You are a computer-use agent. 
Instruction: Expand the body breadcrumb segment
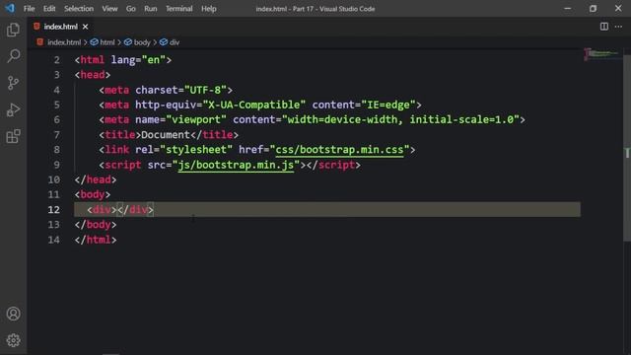click(137, 42)
